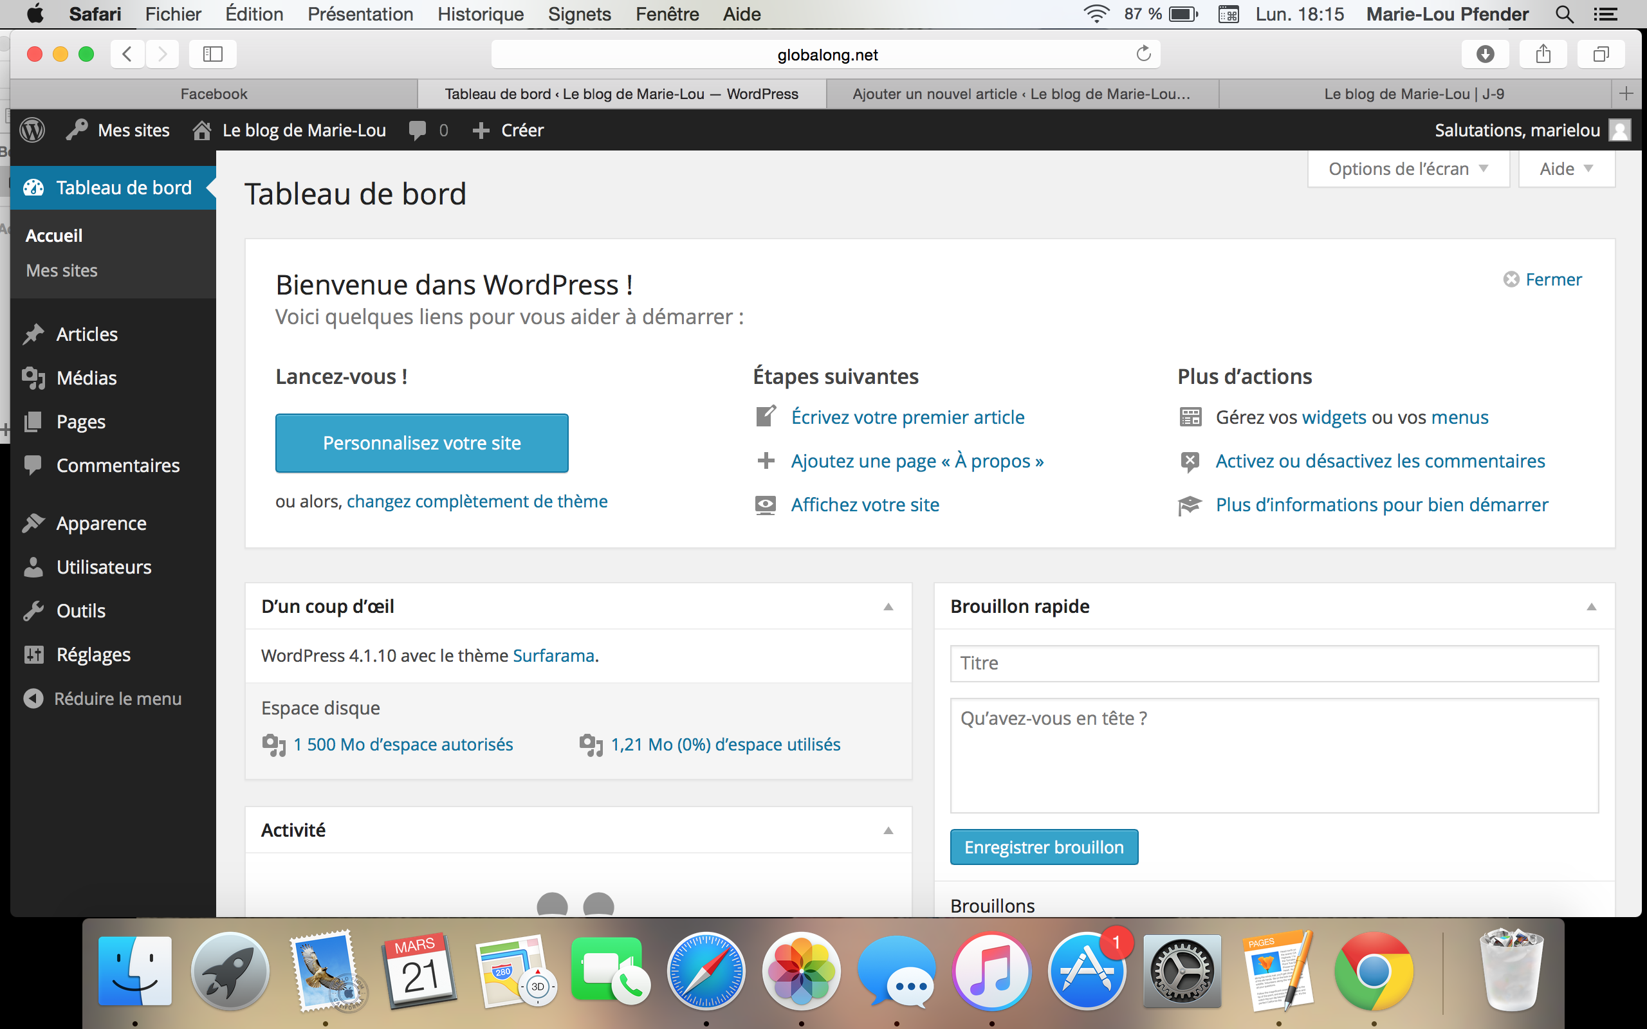Open a new Safari tab

[1626, 94]
